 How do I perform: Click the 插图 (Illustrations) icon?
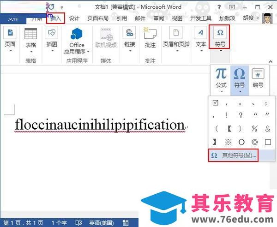pyautogui.click(x=52, y=33)
